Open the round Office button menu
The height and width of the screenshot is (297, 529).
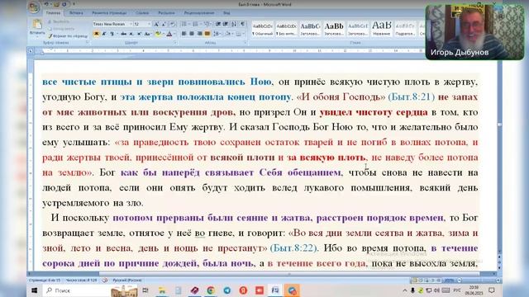click(x=34, y=7)
